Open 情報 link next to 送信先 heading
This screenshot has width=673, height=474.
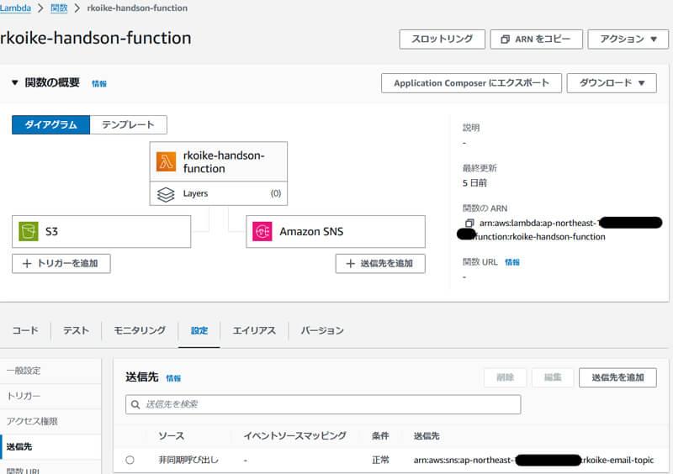pos(173,378)
